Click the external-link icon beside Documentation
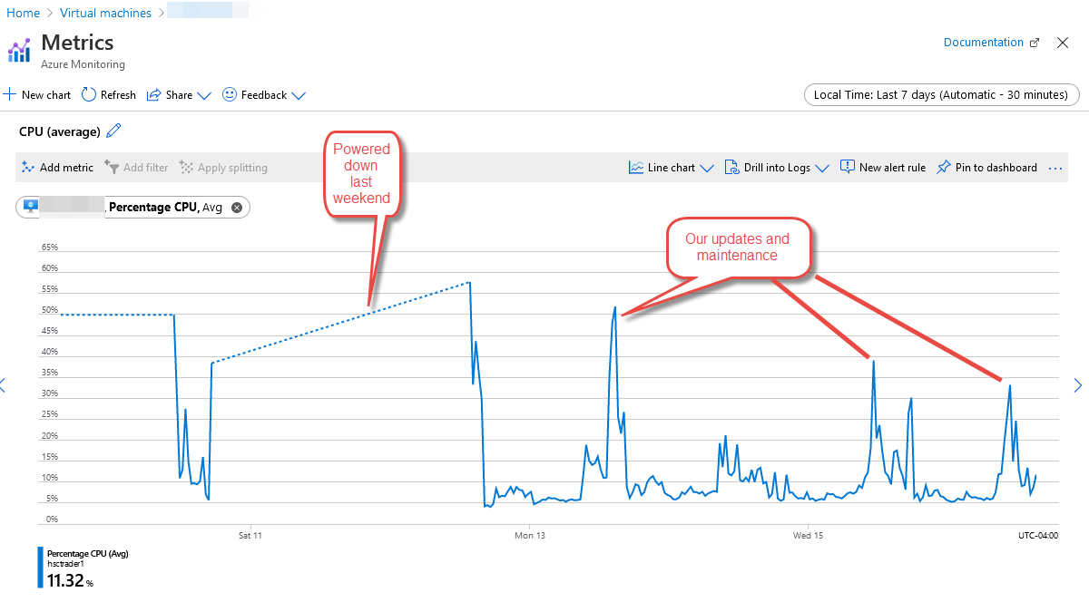Image resolution: width=1089 pixels, height=602 pixels. (1034, 43)
